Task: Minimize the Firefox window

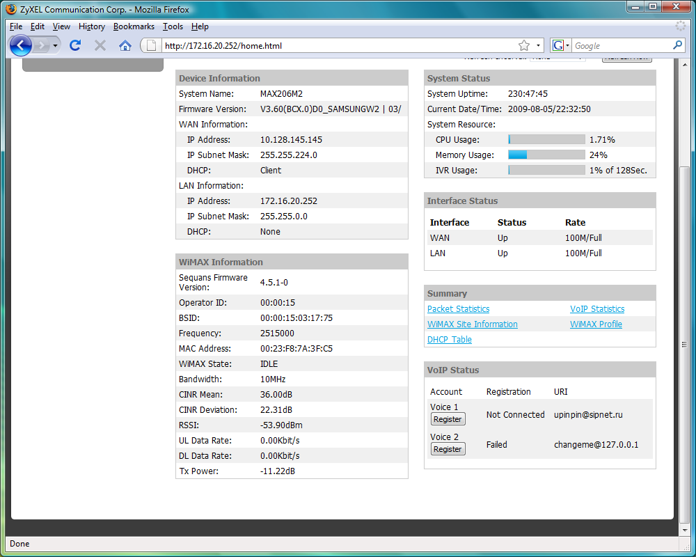Action: (635, 7)
